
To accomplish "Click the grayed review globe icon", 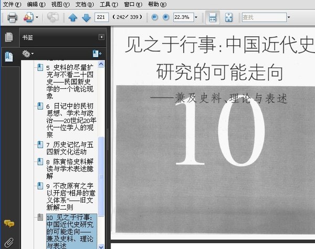I will [52, 17].
